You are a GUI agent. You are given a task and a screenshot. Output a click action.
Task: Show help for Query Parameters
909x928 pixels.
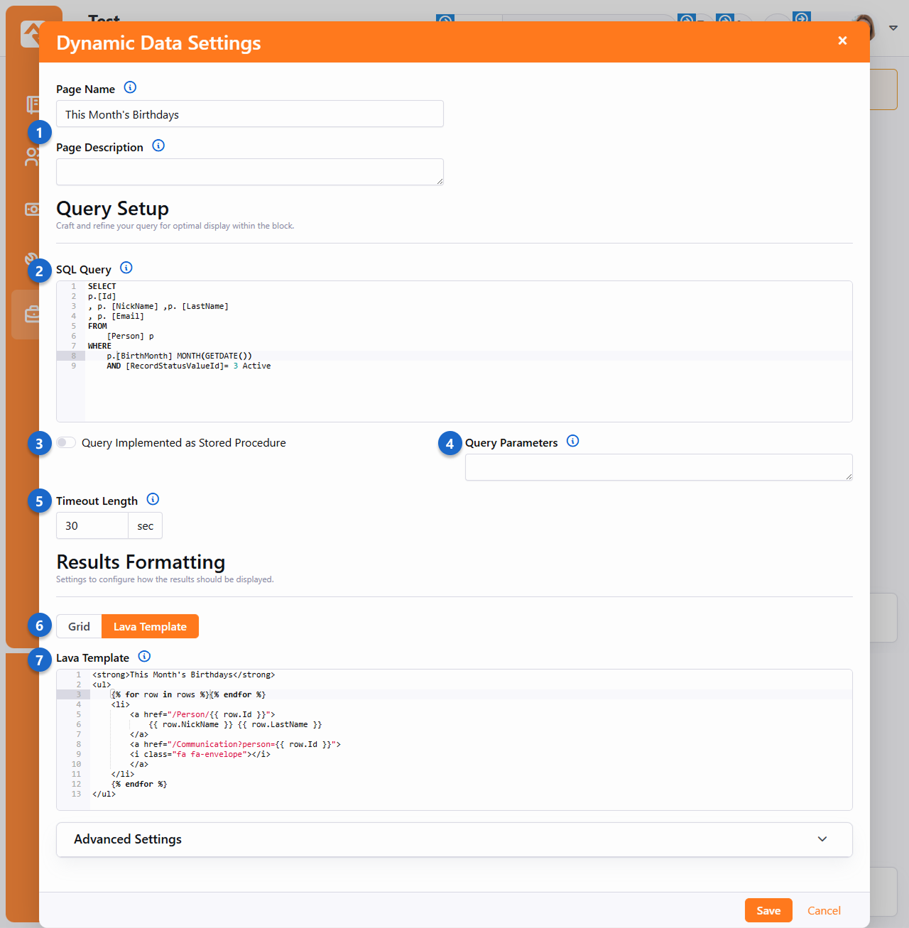pyautogui.click(x=573, y=441)
